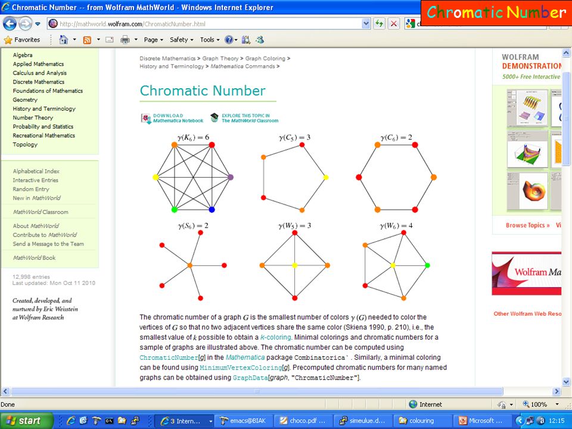This screenshot has height=429, width=572.
Task: Open the Applied Mathematics topic link
Action: (x=38, y=64)
